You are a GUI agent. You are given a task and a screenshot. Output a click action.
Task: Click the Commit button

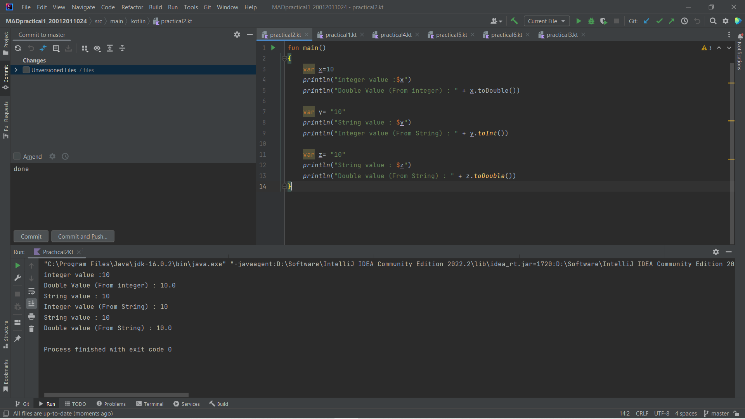tap(31, 236)
